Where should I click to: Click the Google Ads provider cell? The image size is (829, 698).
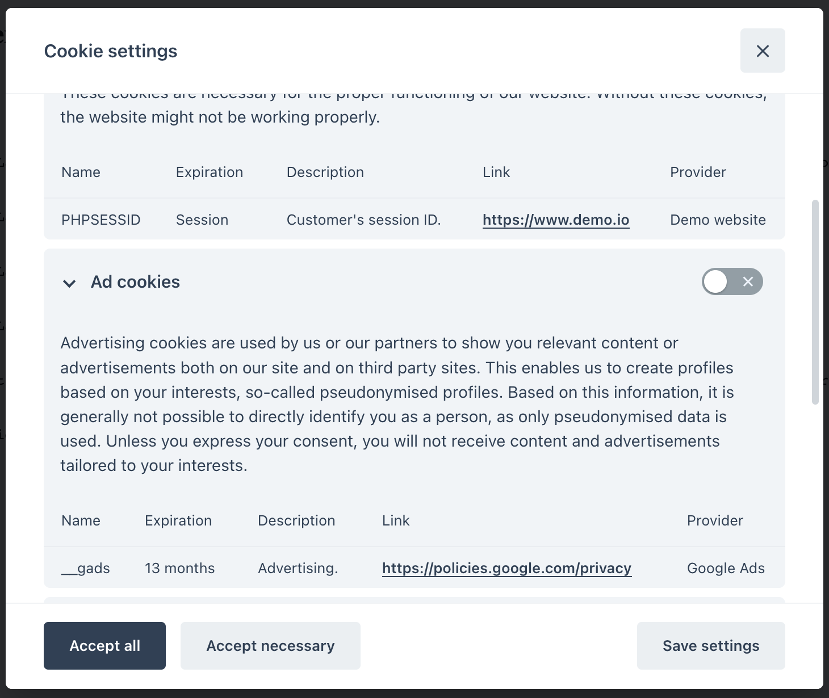pos(725,568)
